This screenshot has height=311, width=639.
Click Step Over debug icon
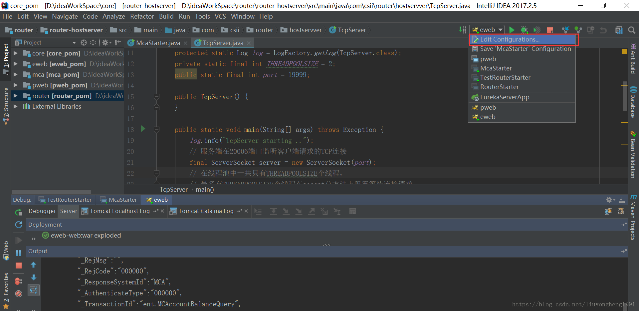(274, 211)
